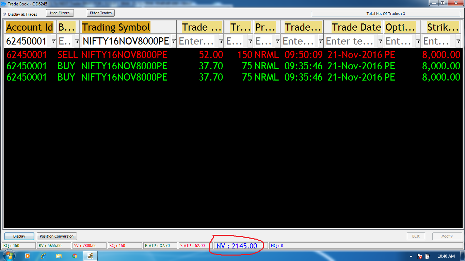Viewport: 465px width, 261px height.
Task: Open Windows Media Player from taskbar
Action: click(x=28, y=256)
